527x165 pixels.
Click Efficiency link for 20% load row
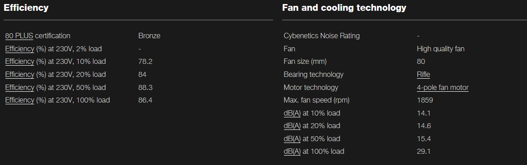tap(20, 74)
